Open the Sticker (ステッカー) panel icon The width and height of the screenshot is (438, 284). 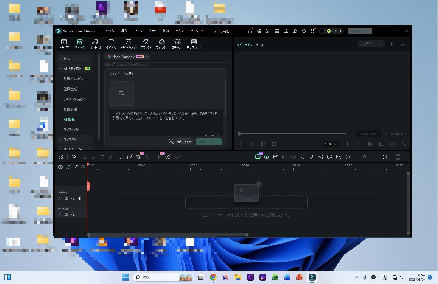click(x=177, y=44)
